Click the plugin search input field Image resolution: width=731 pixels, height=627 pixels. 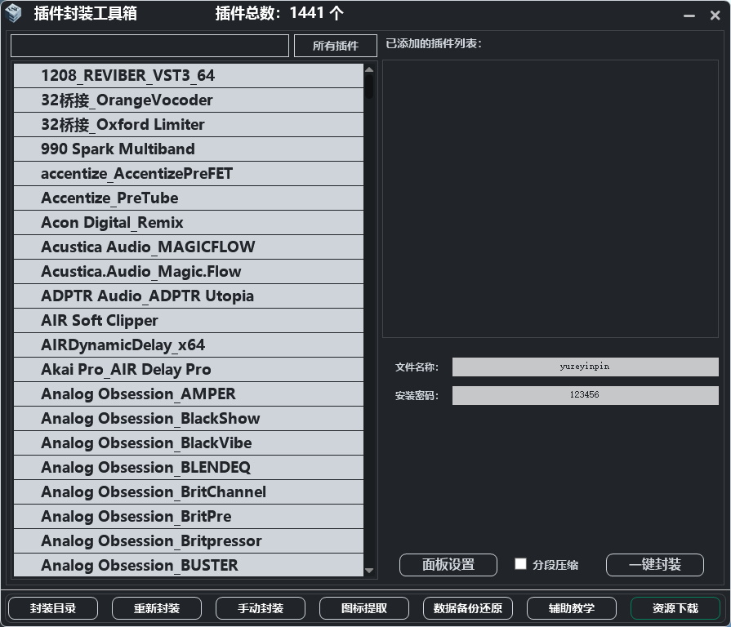(149, 46)
